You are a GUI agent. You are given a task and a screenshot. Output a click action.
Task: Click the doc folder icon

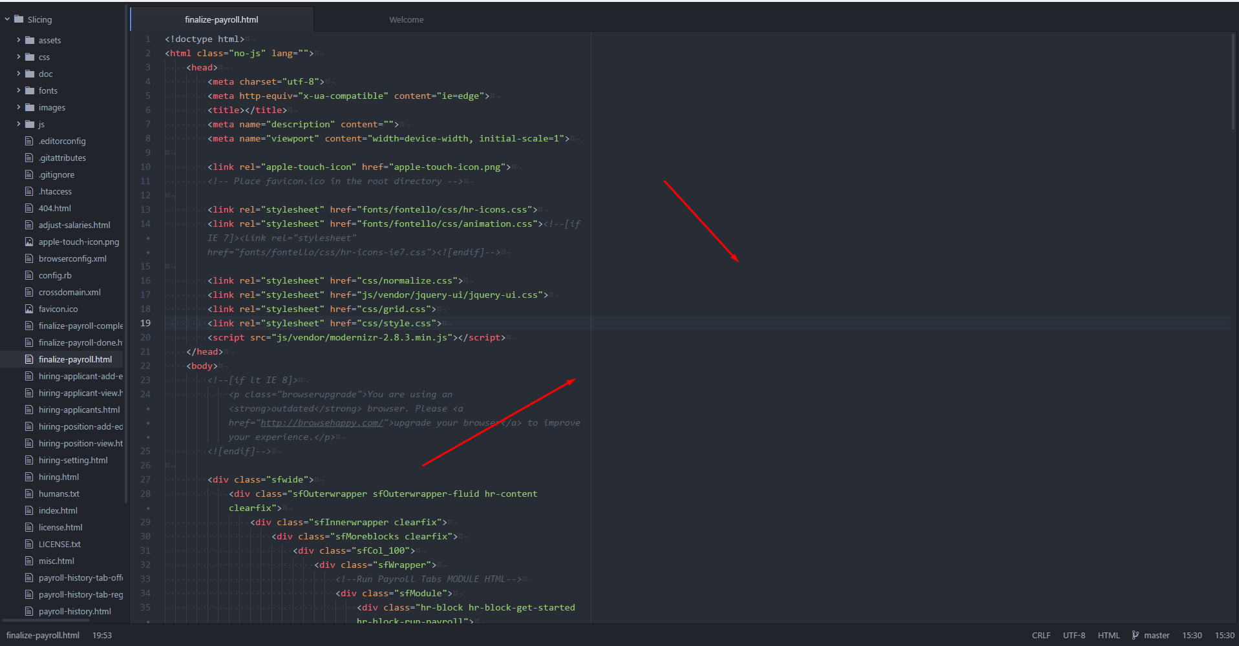point(30,74)
